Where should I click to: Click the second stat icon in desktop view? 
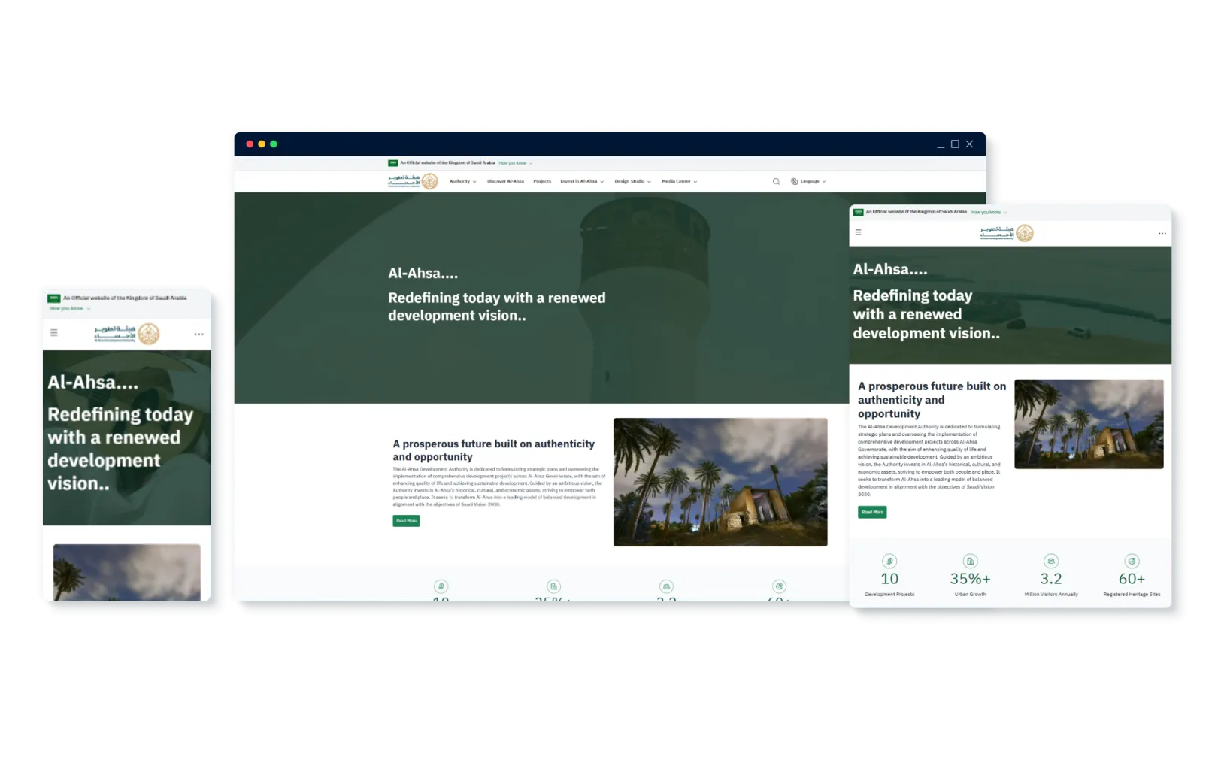pyautogui.click(x=553, y=586)
